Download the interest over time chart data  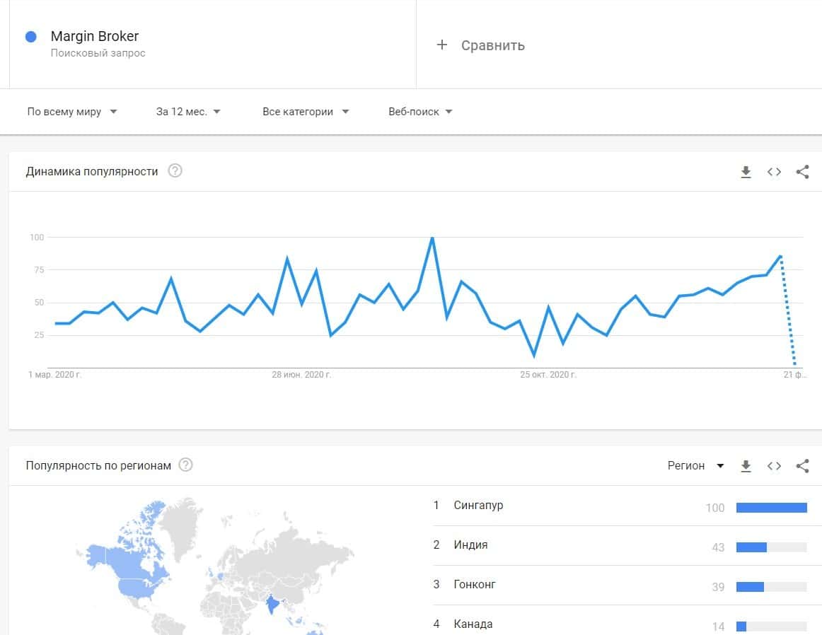point(746,172)
